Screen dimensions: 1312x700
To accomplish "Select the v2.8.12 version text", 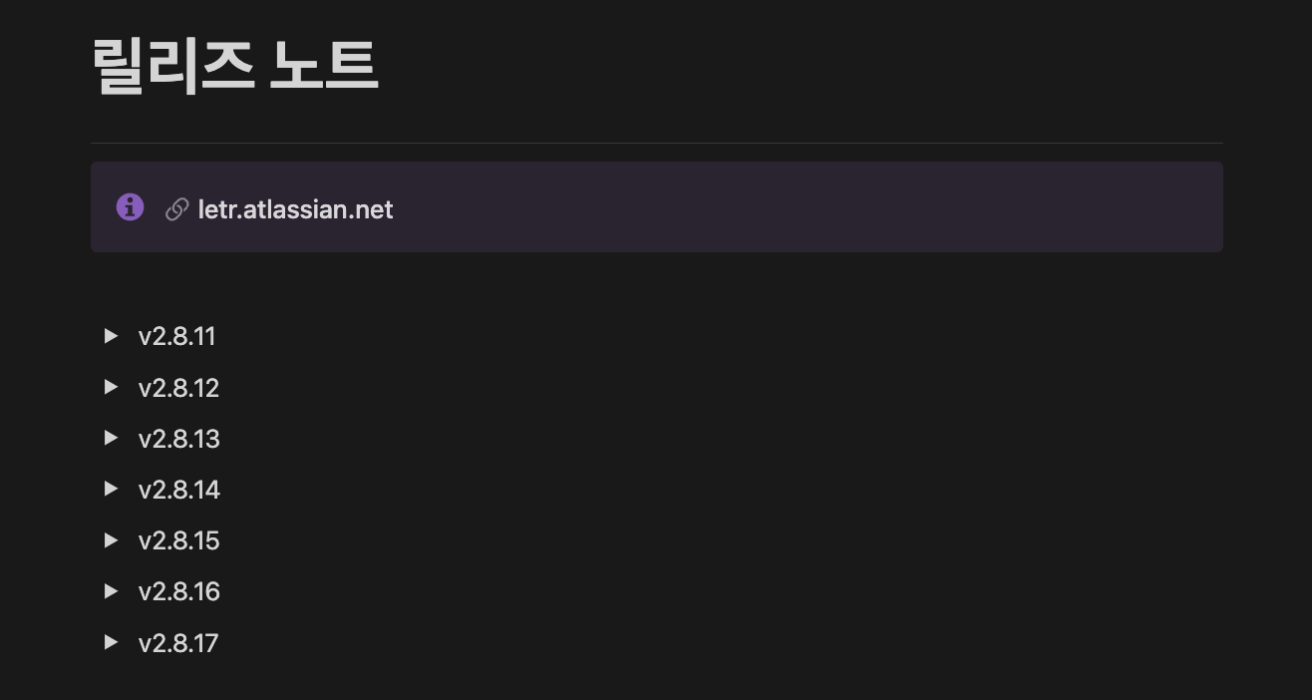I will point(178,388).
